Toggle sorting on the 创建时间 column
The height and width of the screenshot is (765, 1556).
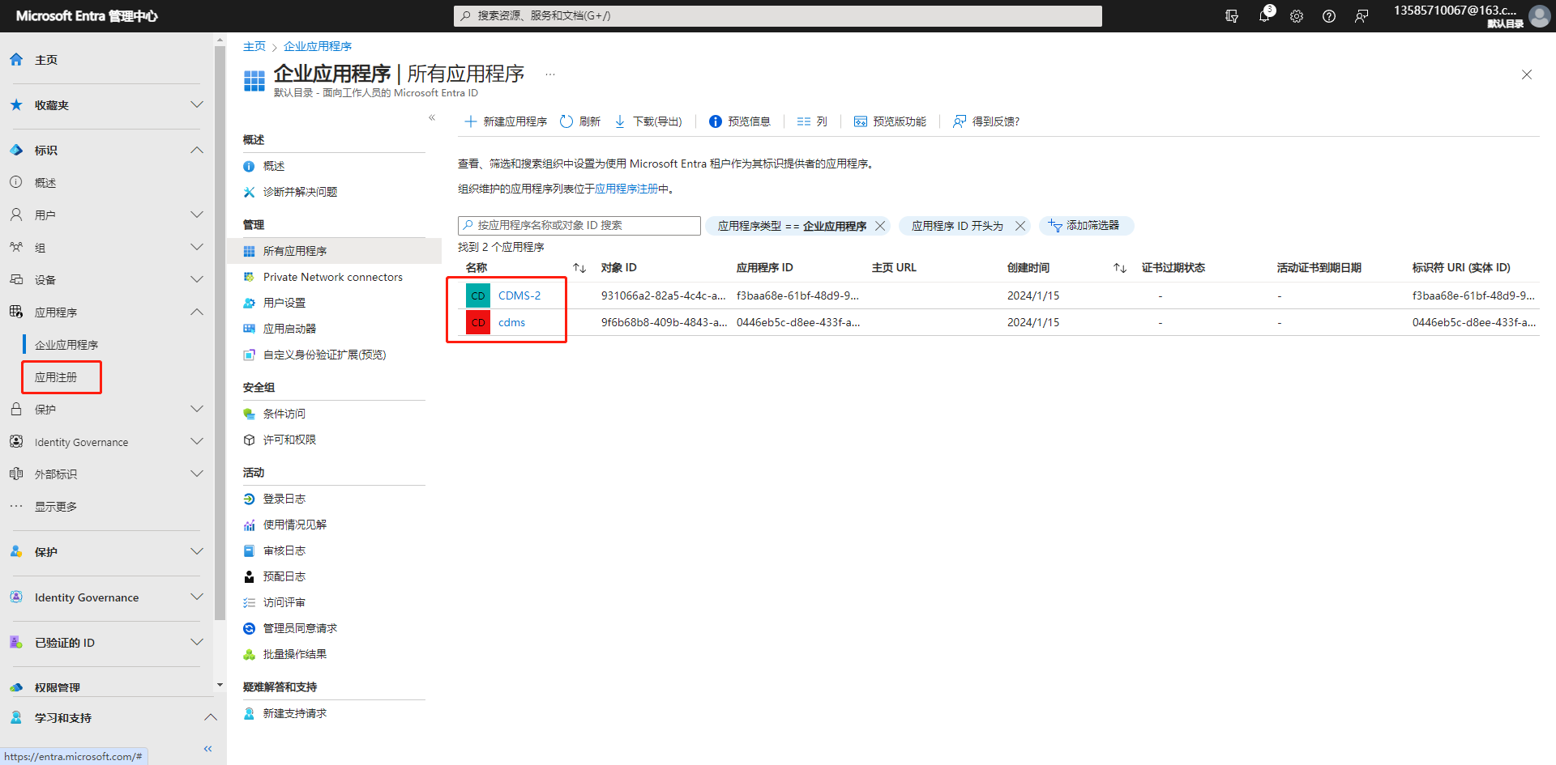tap(1119, 267)
